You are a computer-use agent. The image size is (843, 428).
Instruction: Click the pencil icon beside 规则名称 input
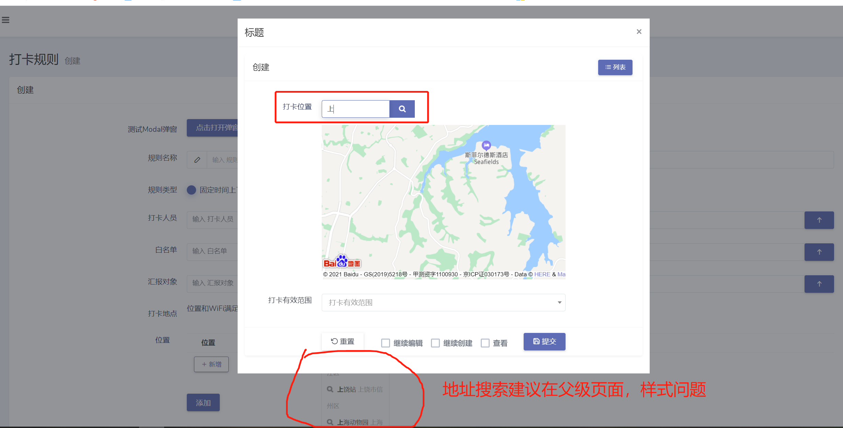tap(197, 160)
